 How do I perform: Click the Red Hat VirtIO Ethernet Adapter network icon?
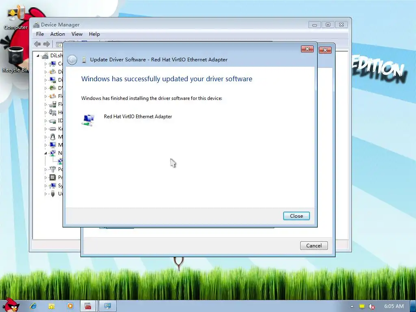[x=88, y=120]
